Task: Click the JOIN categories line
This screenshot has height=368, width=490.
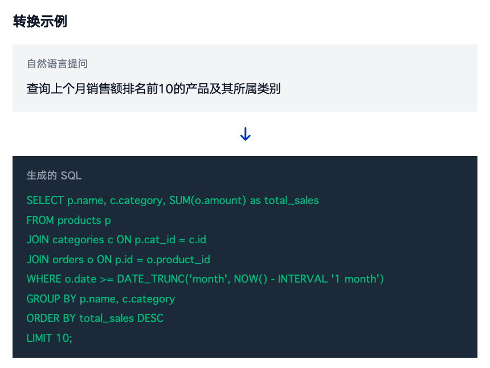Action: [116, 240]
